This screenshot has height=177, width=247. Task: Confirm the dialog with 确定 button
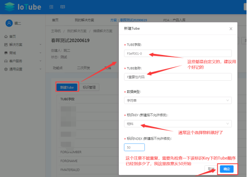point(227,169)
